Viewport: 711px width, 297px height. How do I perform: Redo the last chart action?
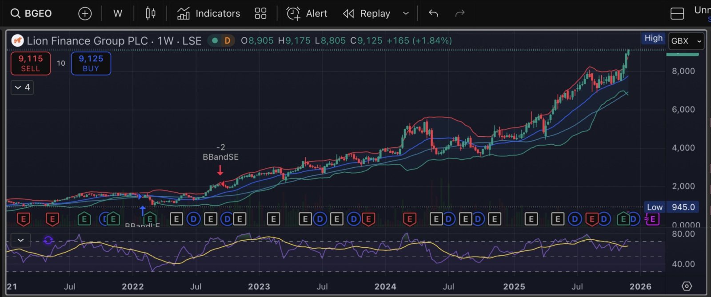(460, 13)
